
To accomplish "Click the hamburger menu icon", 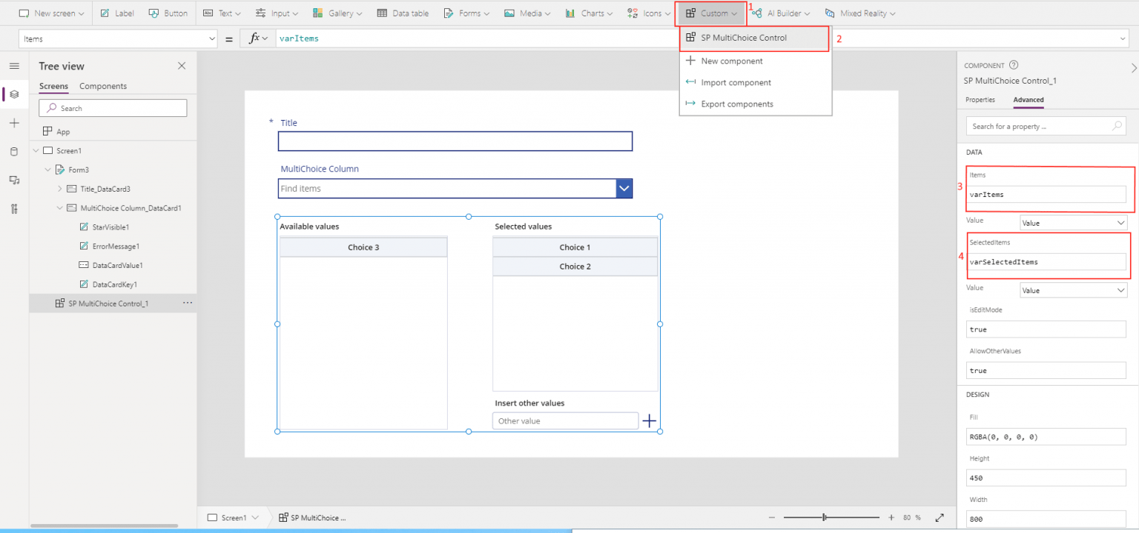I will pos(13,65).
